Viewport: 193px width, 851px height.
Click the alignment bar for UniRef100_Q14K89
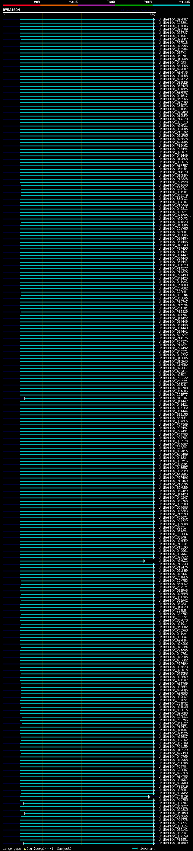tap(89, 843)
